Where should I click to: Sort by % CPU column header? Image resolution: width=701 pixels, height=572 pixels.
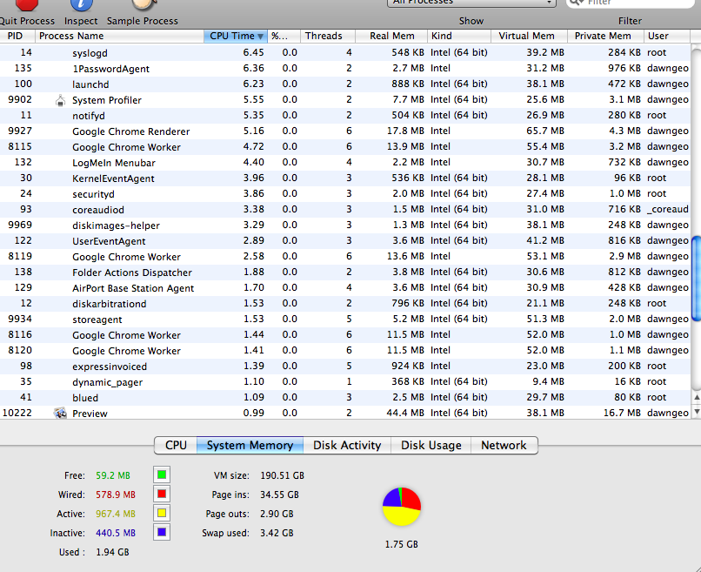284,36
